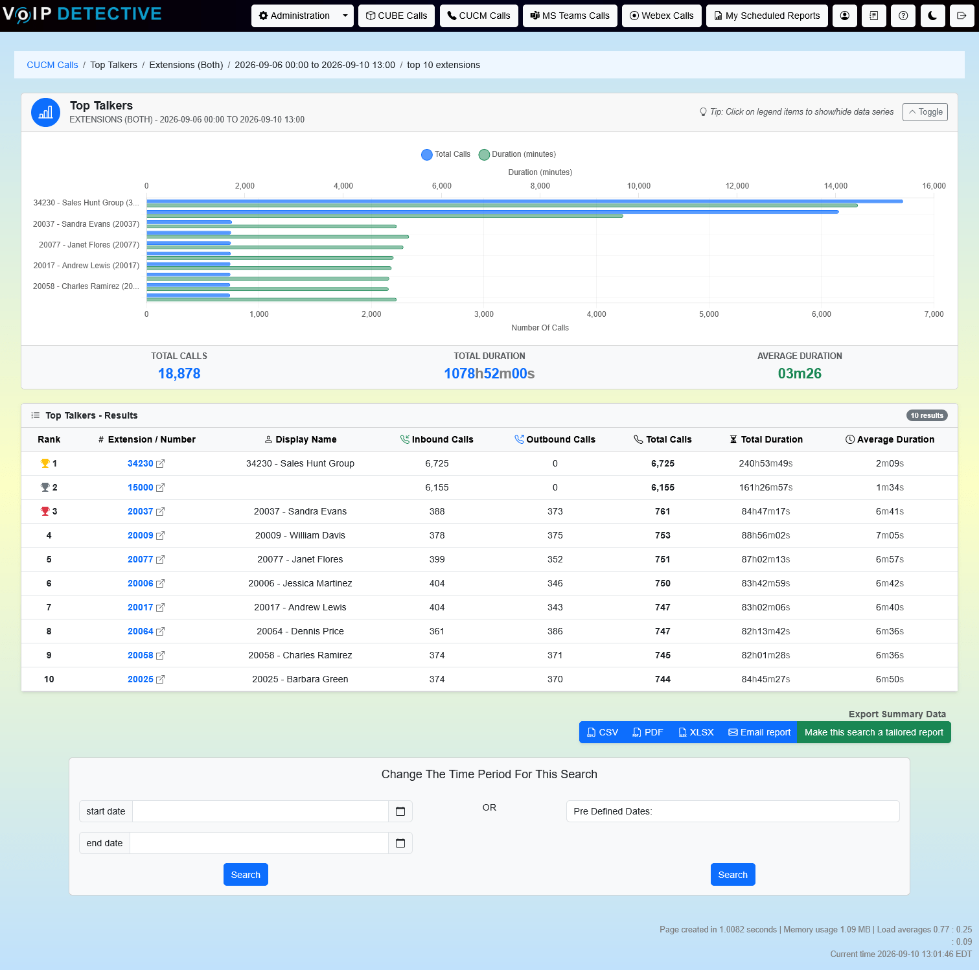Go to CUBE Calls
Screen dimensions: 979x970
coord(397,16)
